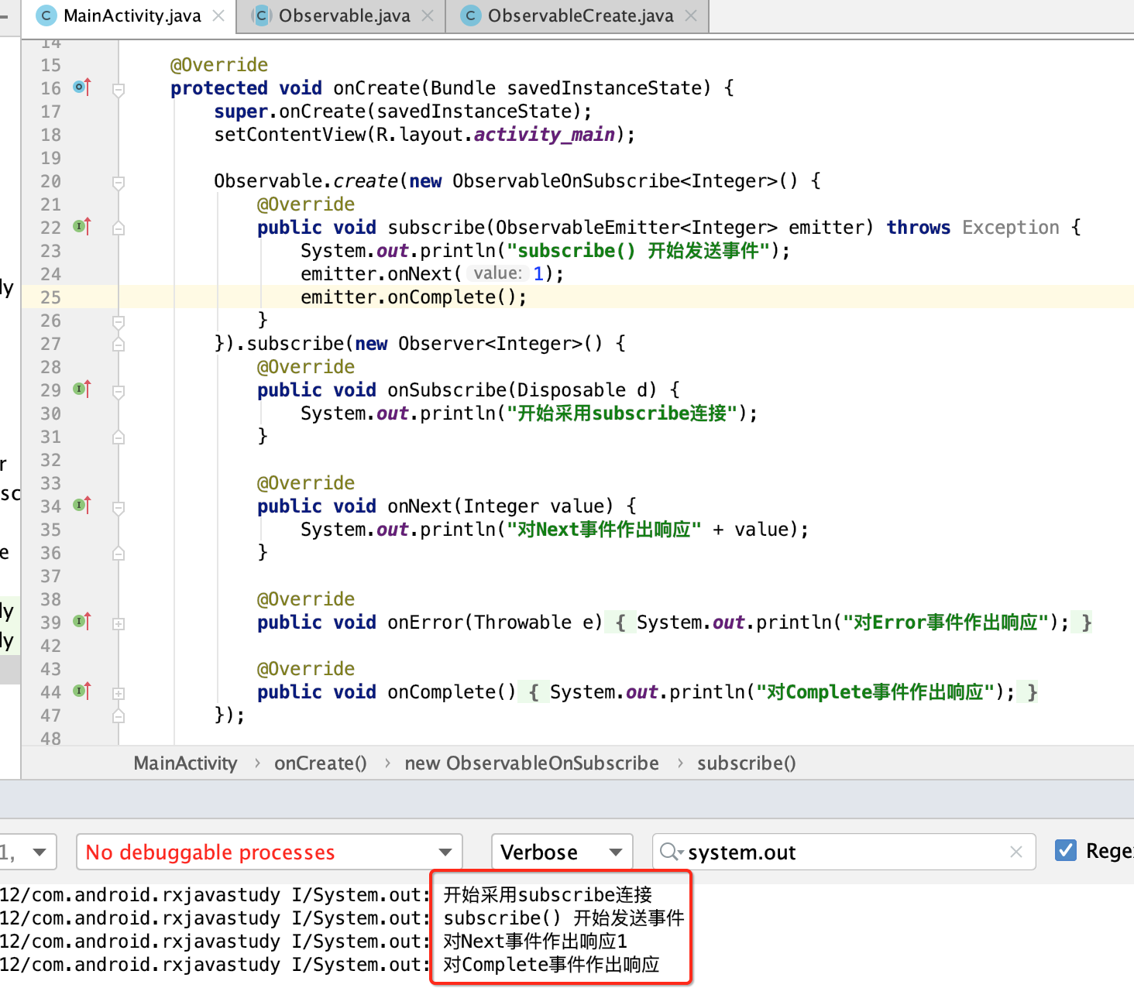Click the value: parameter hint on line 24
This screenshot has height=988, width=1134.
click(x=497, y=273)
